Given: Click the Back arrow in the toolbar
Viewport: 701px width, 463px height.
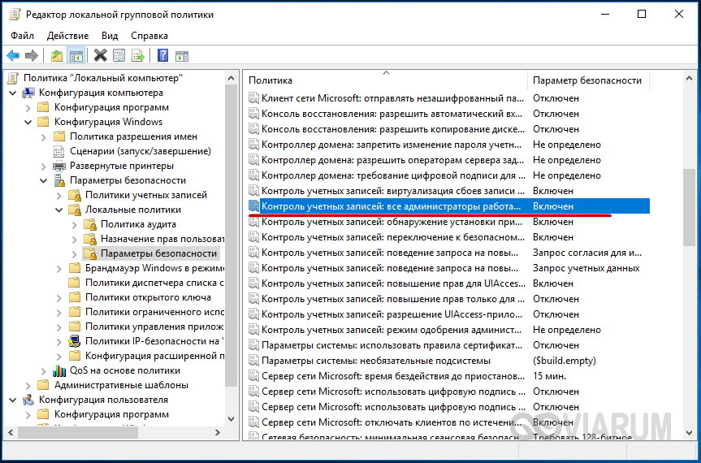Looking at the screenshot, I should [x=13, y=56].
